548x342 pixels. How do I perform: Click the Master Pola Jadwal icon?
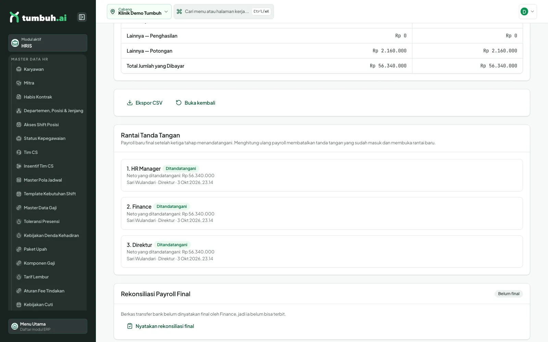(19, 180)
